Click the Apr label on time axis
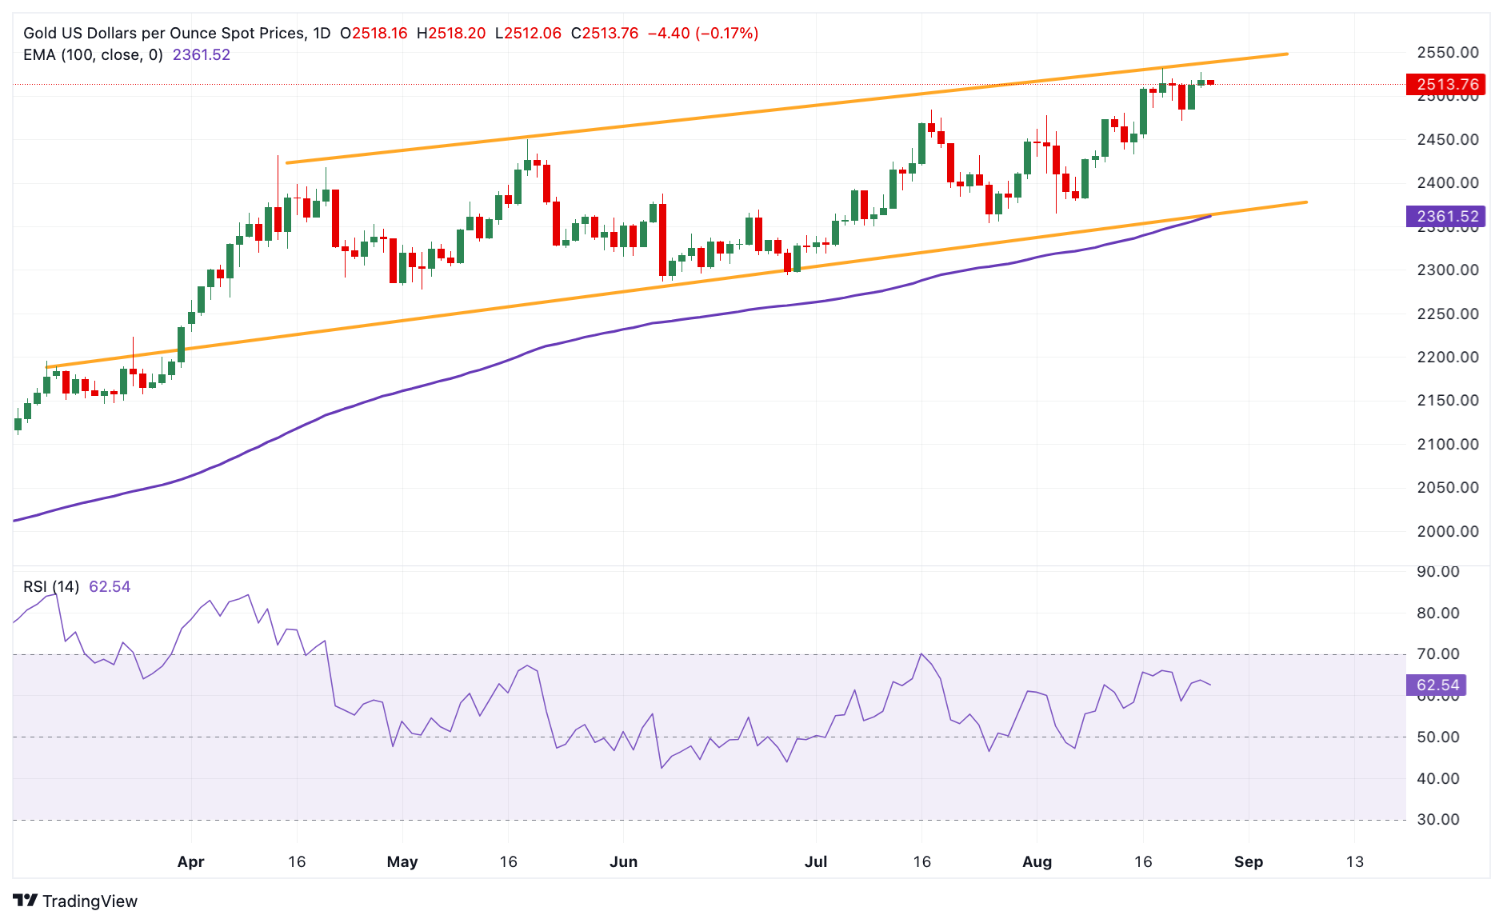This screenshot has width=1503, height=923. [190, 862]
